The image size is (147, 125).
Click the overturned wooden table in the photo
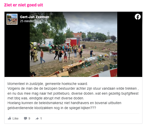(73, 66)
